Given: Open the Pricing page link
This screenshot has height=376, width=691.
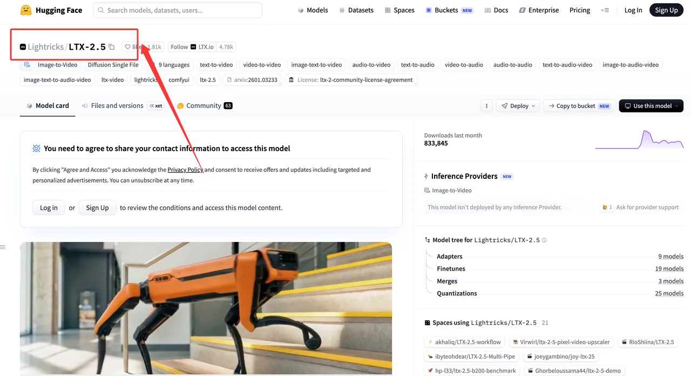Looking at the screenshot, I should tap(580, 10).
